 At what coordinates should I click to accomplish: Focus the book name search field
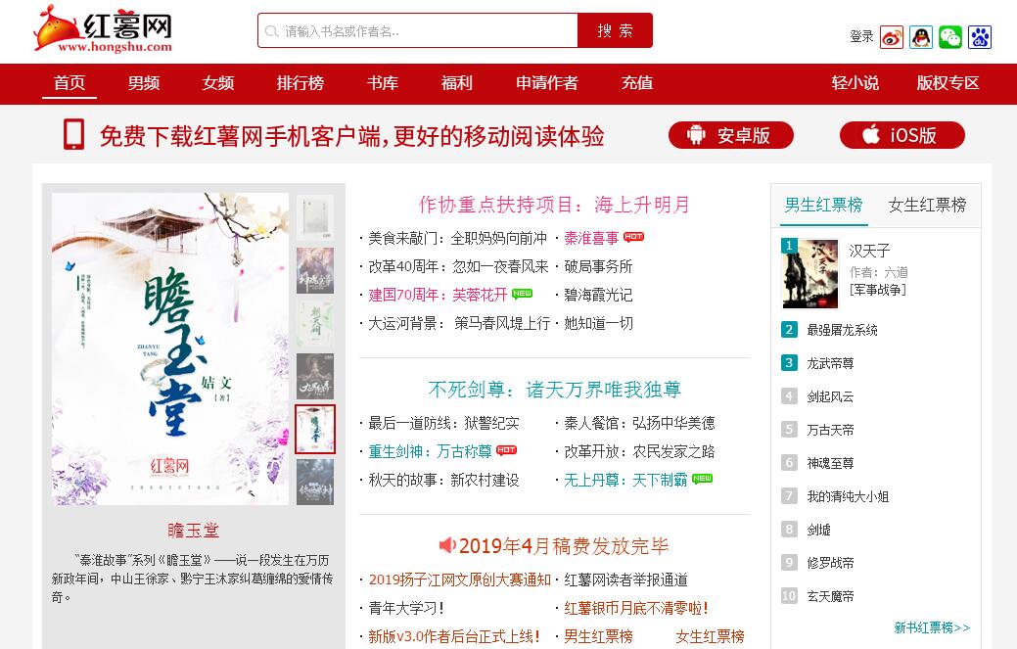(418, 30)
